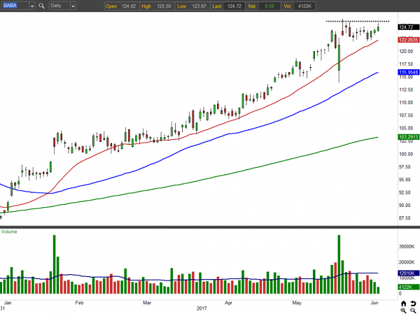420x314 pixels.
Task: Click the Apr label on the time axis
Action: point(228,304)
